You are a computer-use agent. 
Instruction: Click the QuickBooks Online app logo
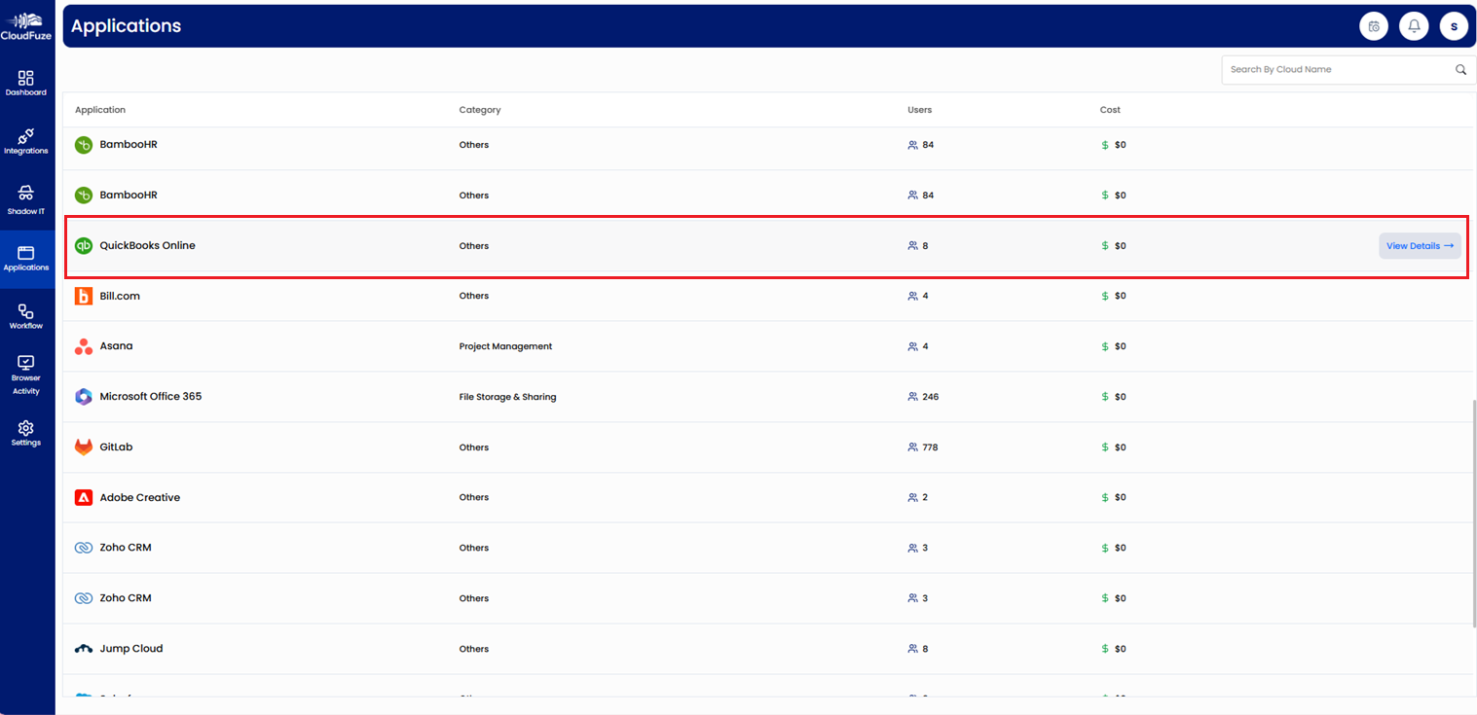pyautogui.click(x=83, y=245)
